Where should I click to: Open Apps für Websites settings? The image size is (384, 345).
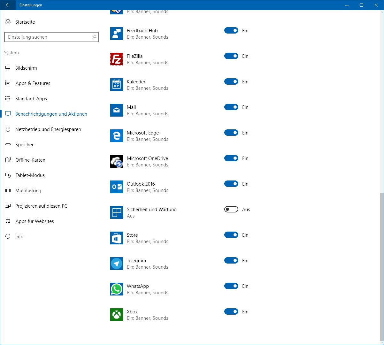coord(51,221)
